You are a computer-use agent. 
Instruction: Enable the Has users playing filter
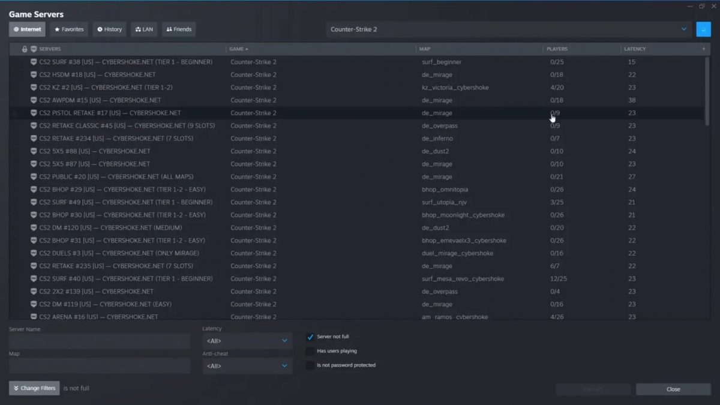pyautogui.click(x=310, y=351)
